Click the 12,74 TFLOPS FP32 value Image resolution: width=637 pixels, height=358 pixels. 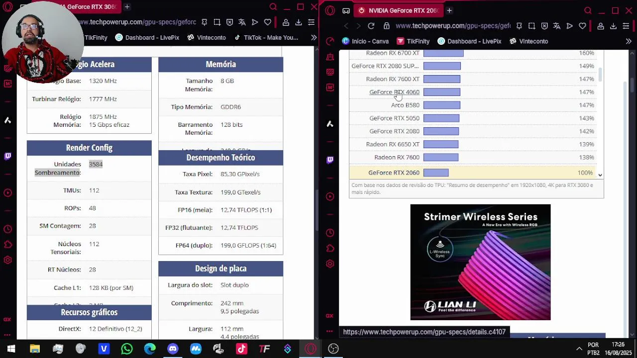pyautogui.click(x=239, y=228)
